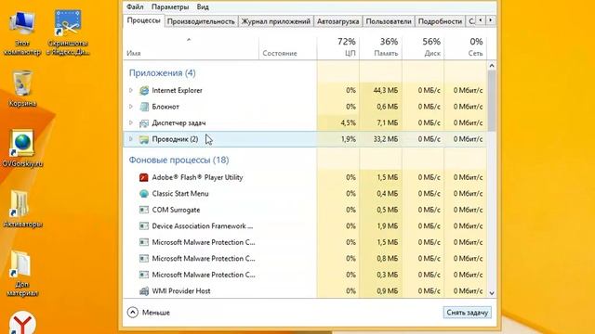Click the WMI Provider Host icon

pyautogui.click(x=144, y=291)
